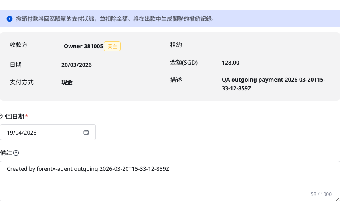Viewport: 340px width, 219px height.
Task: Click the textarea resize handle corner
Action: [338, 199]
